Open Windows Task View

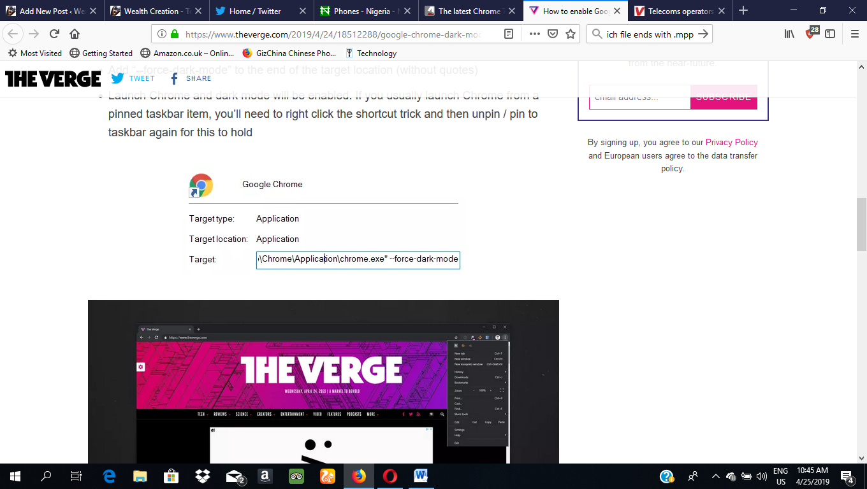tap(76, 476)
